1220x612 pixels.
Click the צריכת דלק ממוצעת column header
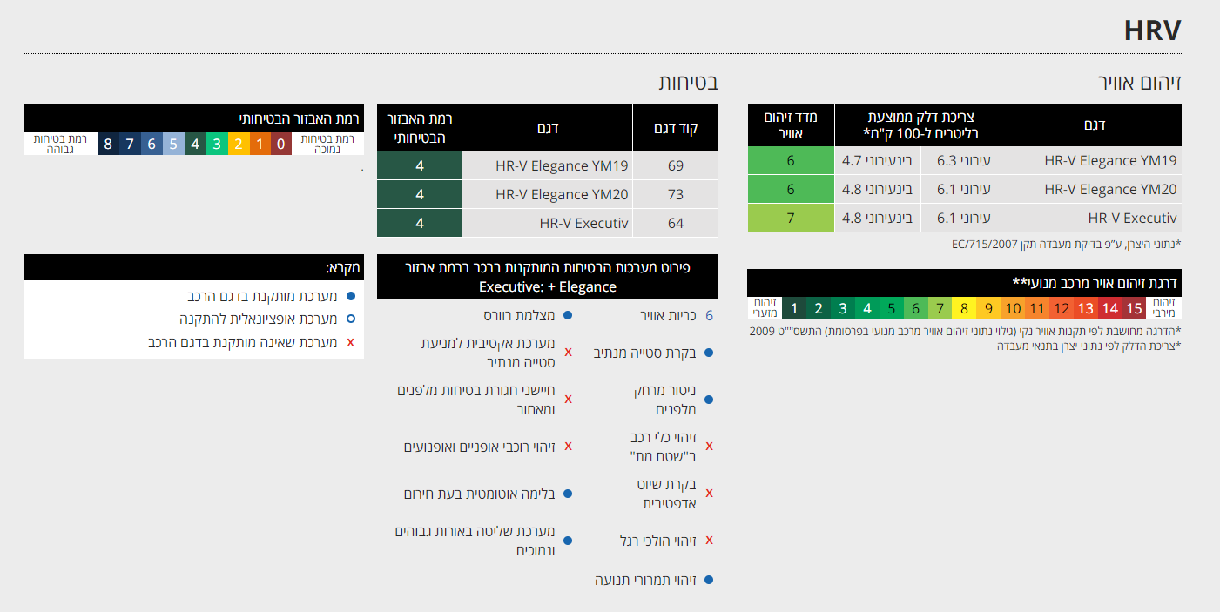click(921, 125)
